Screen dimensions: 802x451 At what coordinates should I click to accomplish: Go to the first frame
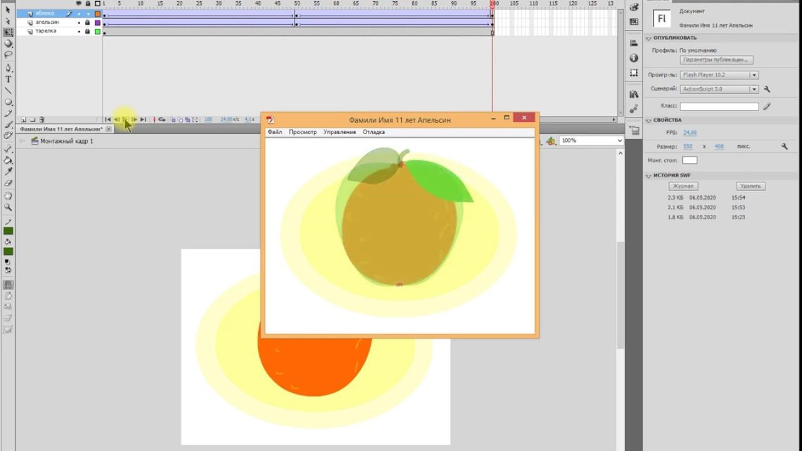[108, 120]
